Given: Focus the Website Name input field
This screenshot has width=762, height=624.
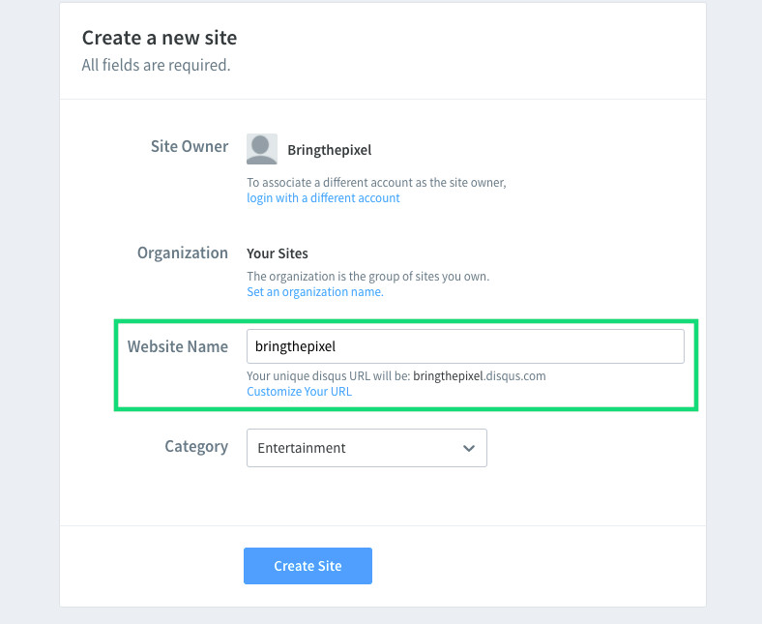Looking at the screenshot, I should point(465,346).
